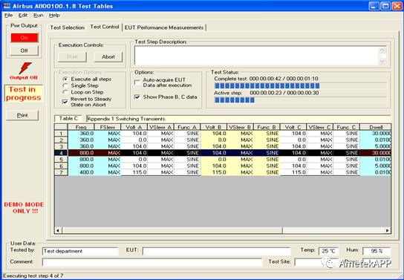
Task: Click the description box scroll down arrow
Action: 382,62
